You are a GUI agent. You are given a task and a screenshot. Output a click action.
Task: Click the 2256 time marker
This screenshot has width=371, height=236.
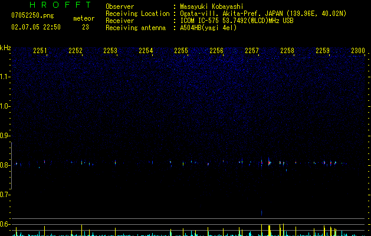coord(216,51)
